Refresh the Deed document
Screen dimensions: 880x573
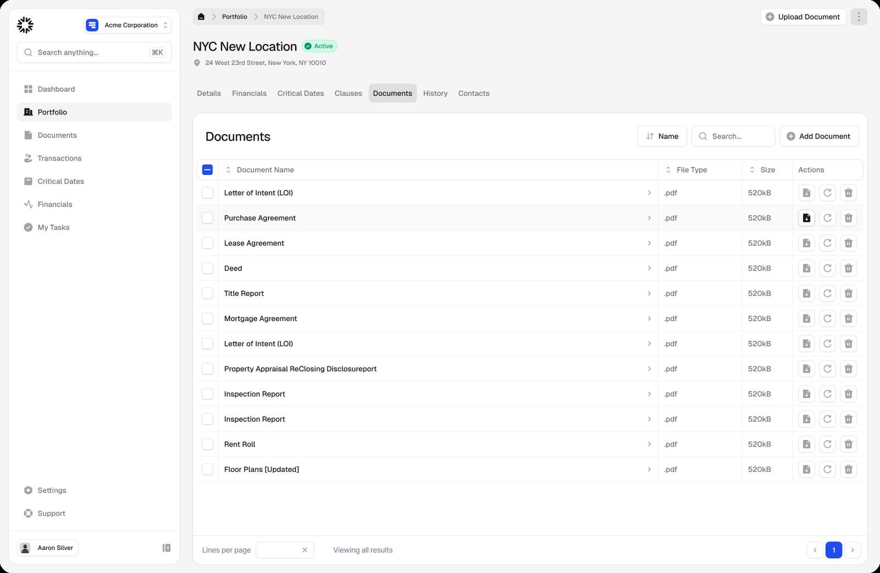[827, 268]
